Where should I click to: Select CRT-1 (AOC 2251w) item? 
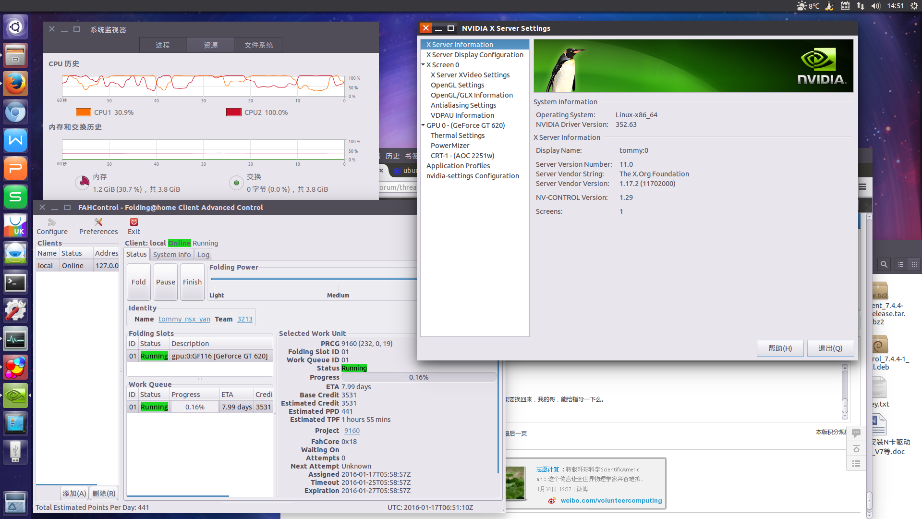click(x=462, y=156)
